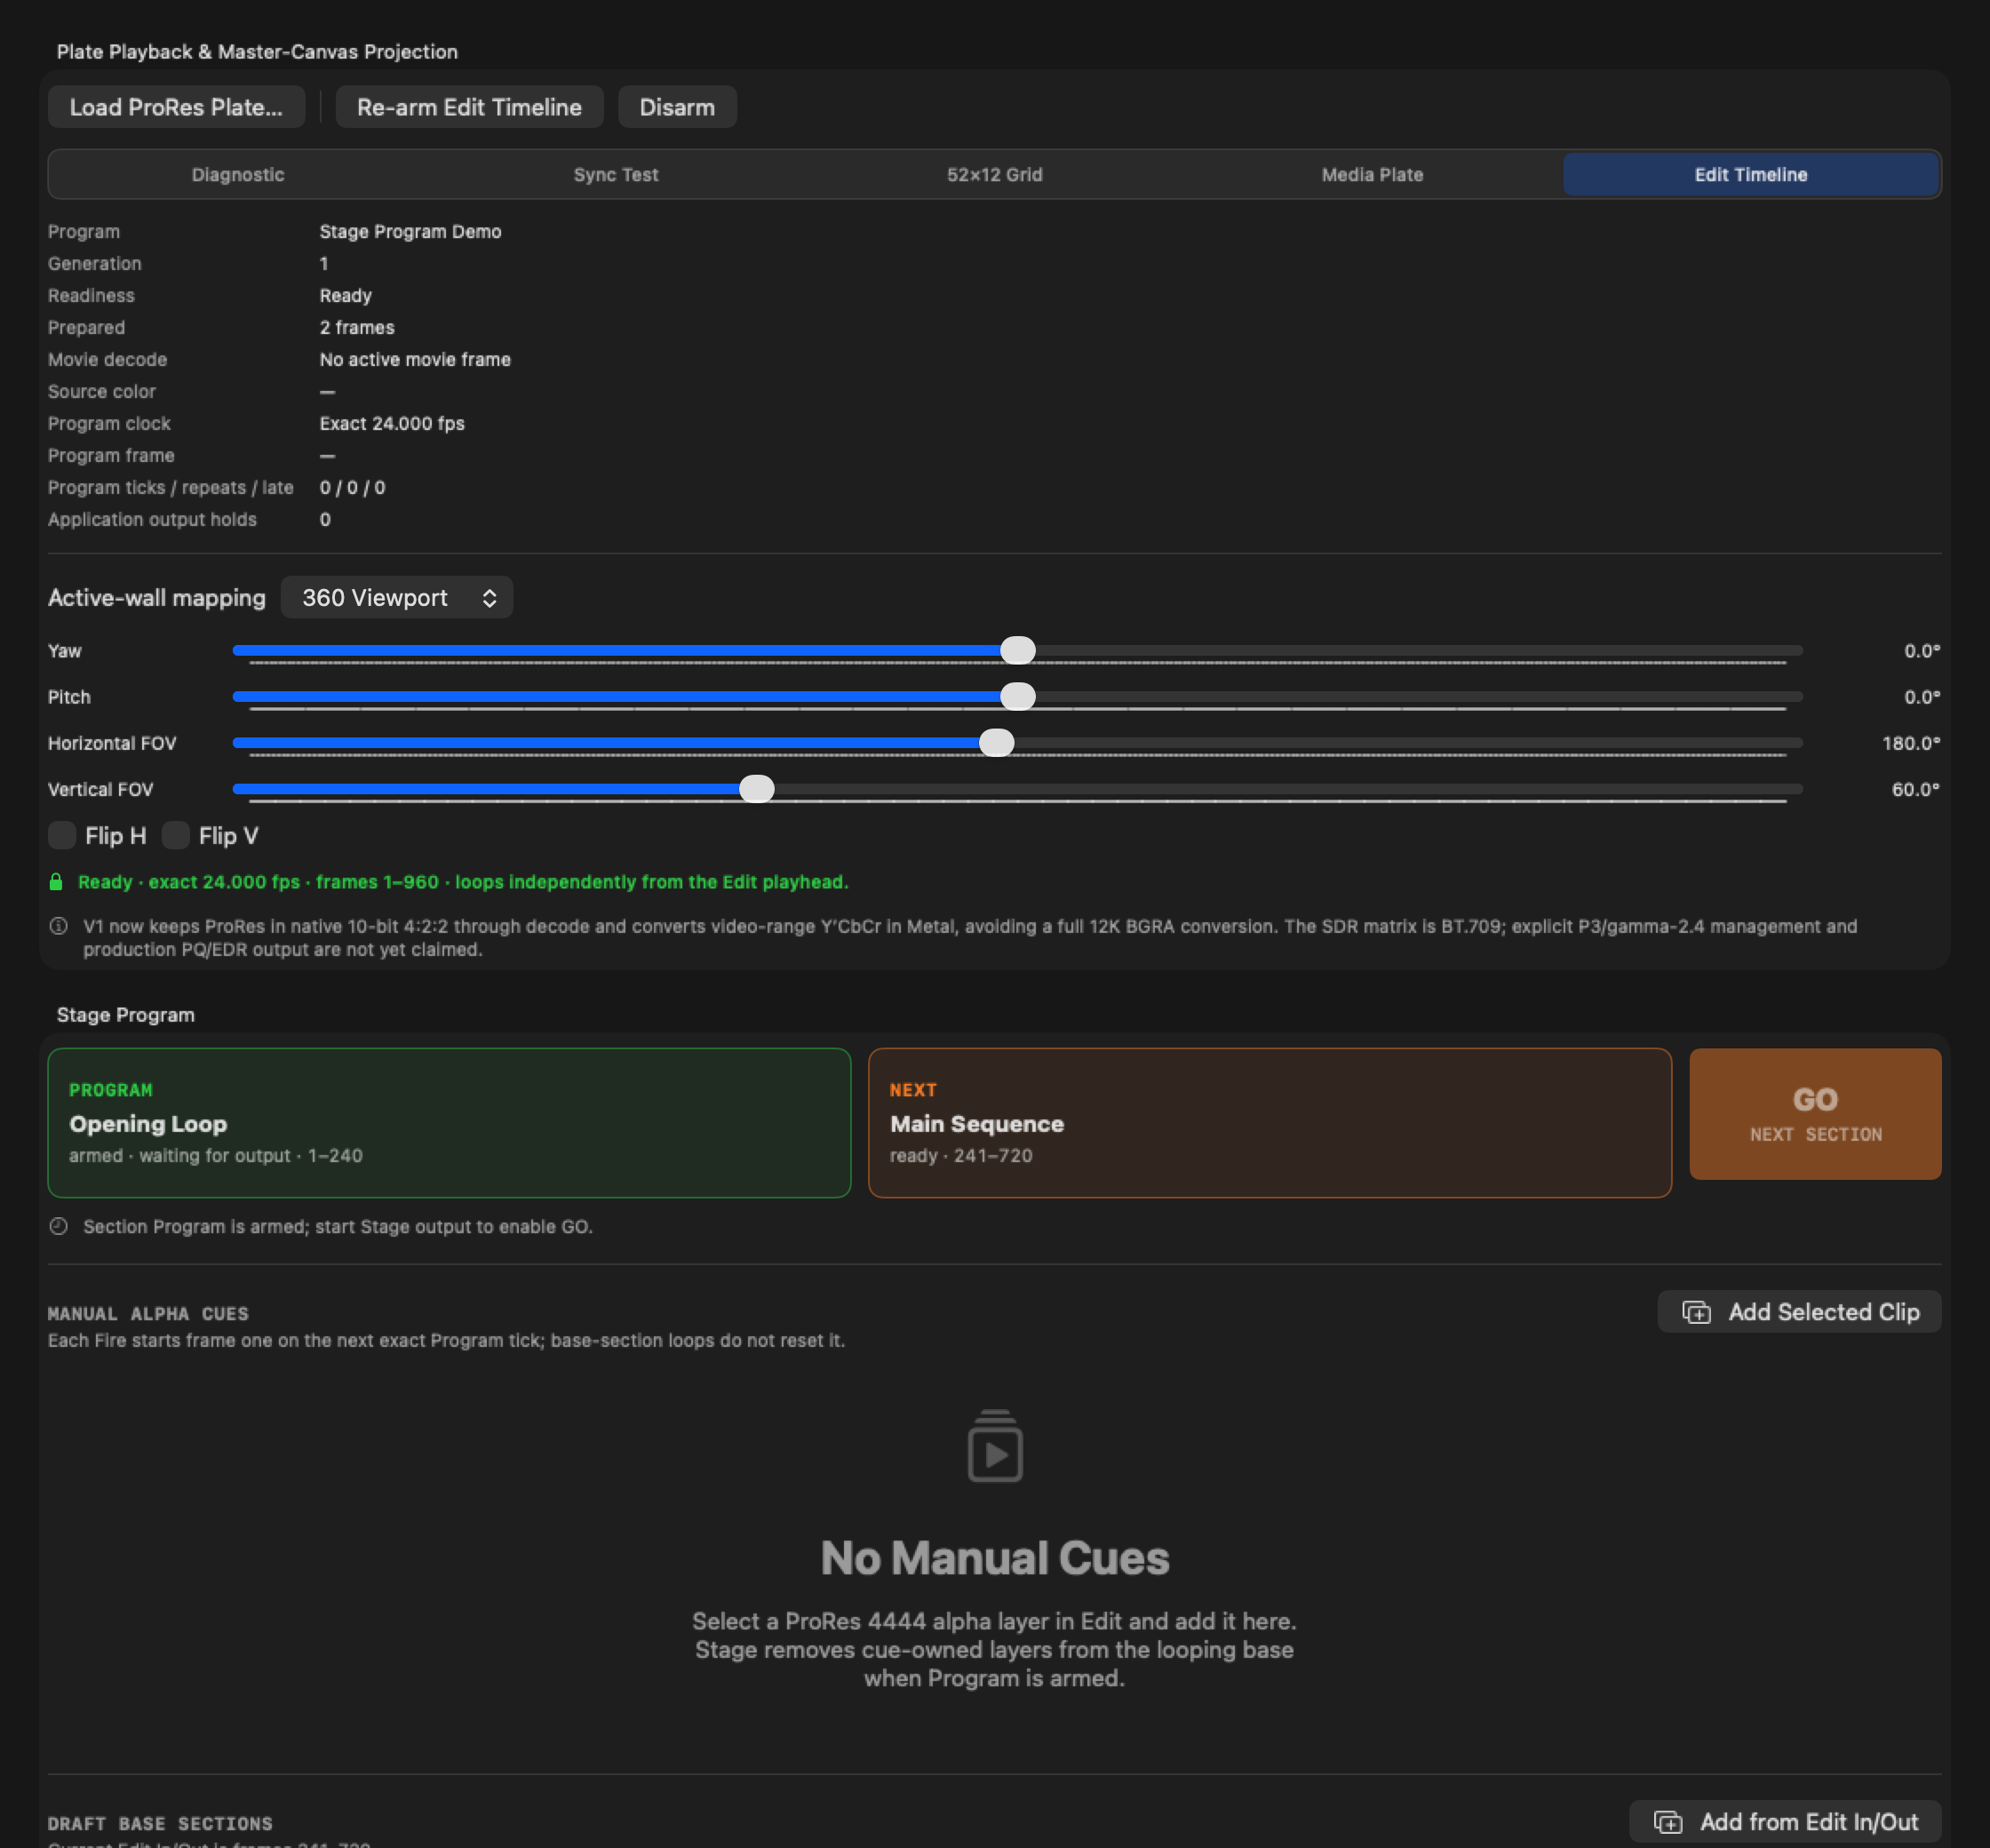Image resolution: width=1990 pixels, height=1848 pixels.
Task: Select the Edit Timeline tab
Action: point(1751,175)
